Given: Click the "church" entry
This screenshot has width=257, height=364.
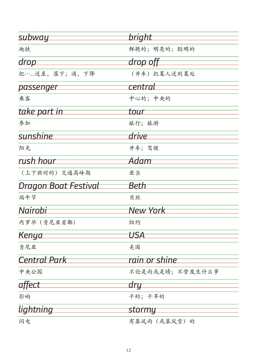Looking at the screenshot, I should click(142, 87).
